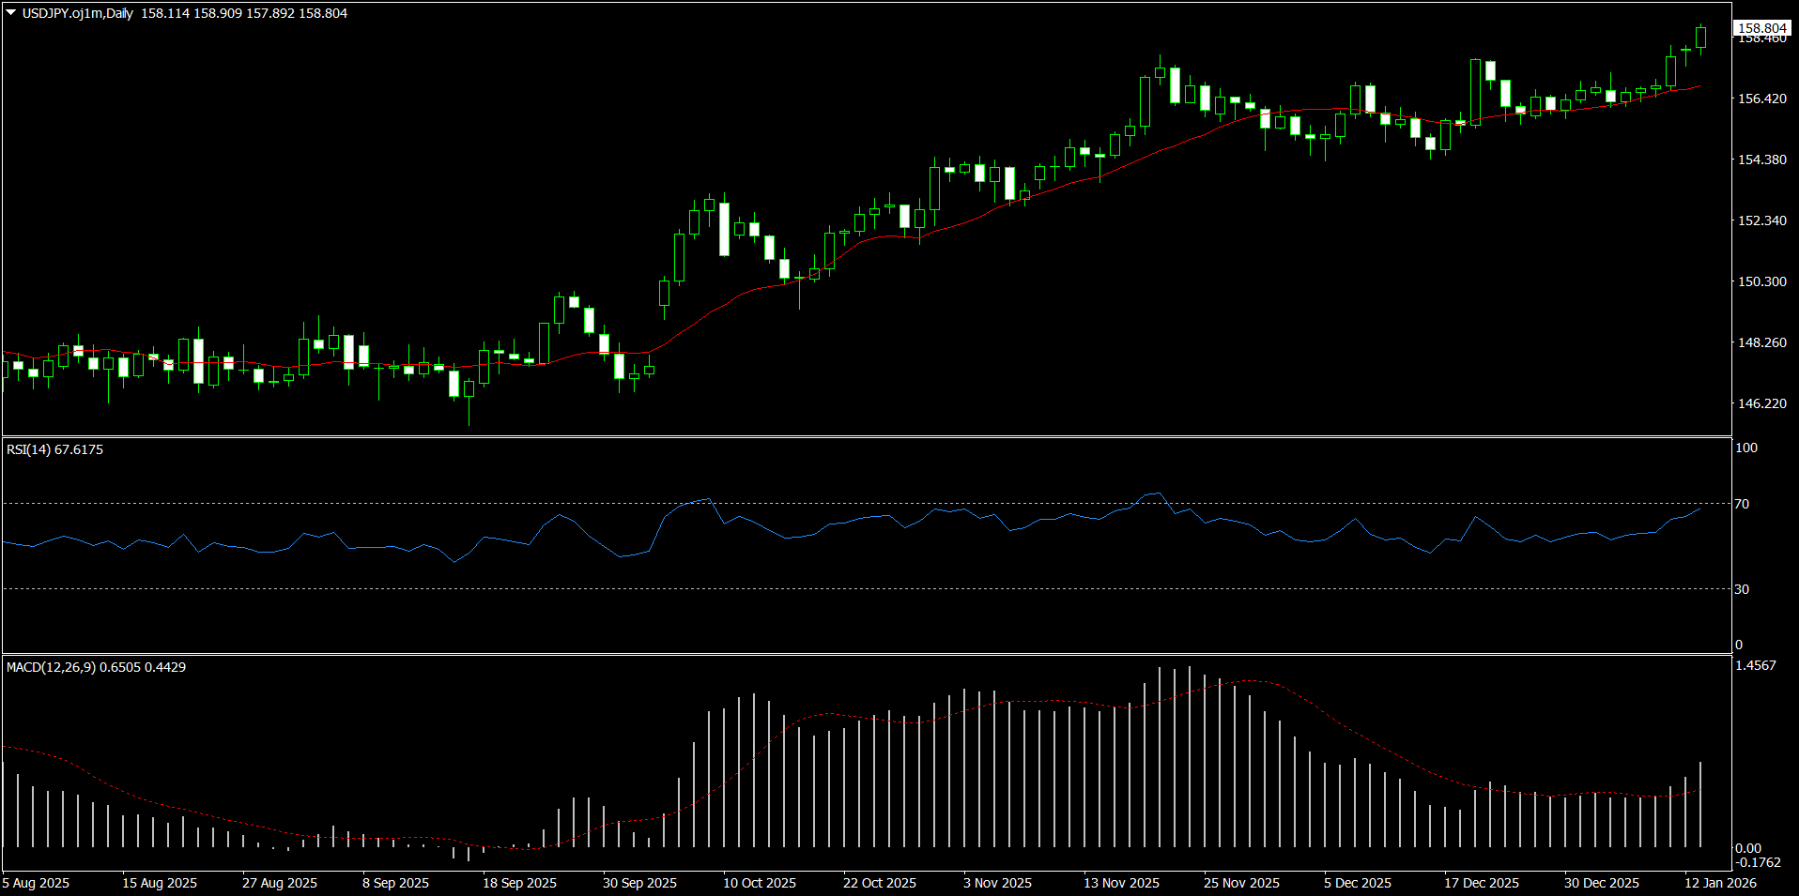Click the 12 Jan 2026 date label
This screenshot has height=896, width=1799.
[1720, 883]
